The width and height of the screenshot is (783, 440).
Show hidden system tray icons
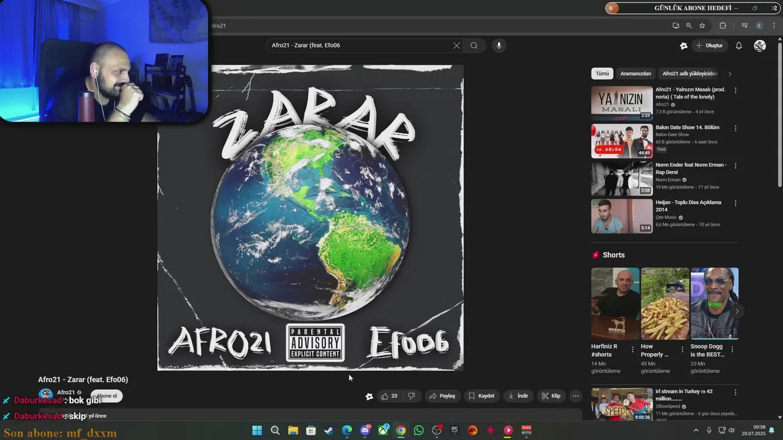(696, 430)
